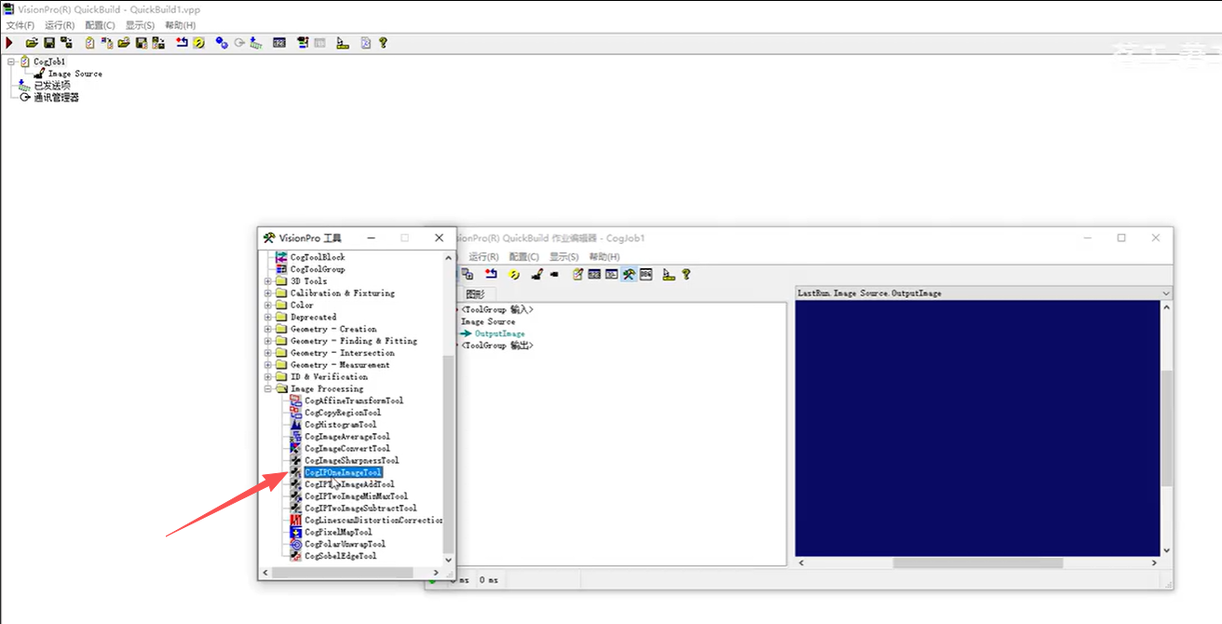Click the yellow circular run icon in job editor toolbar
The image size is (1222, 624).
tap(513, 274)
